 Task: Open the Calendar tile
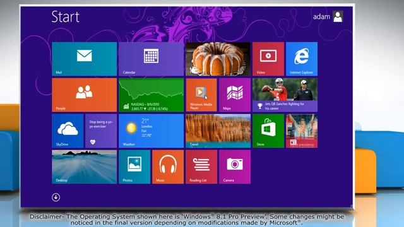tap(151, 59)
